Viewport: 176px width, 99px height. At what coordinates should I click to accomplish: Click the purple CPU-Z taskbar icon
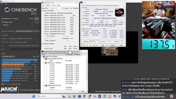pyautogui.click(x=100, y=96)
